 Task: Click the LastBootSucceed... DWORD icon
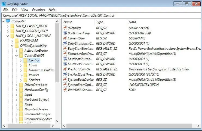[65, 64]
